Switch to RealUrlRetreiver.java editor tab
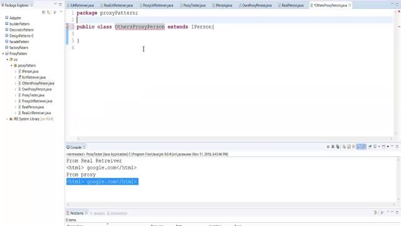Image resolution: width=401 pixels, height=226 pixels. tap(117, 5)
